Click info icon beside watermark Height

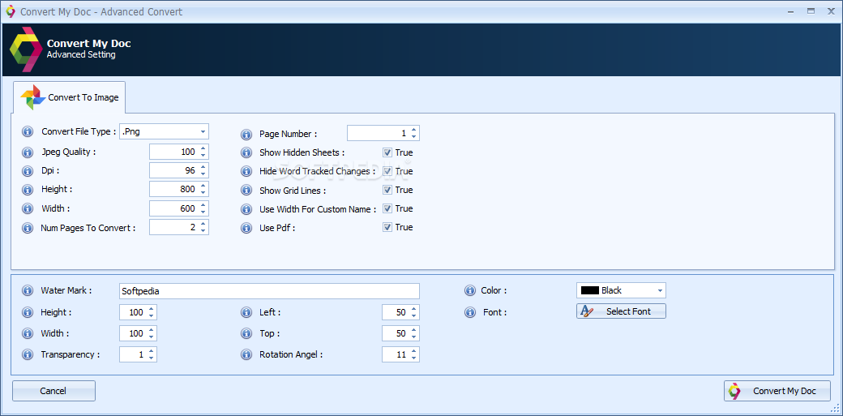click(28, 313)
